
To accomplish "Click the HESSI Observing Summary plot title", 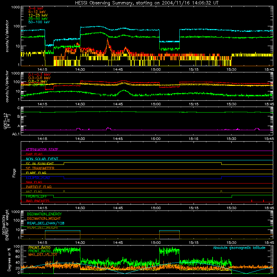I will [146, 3].
